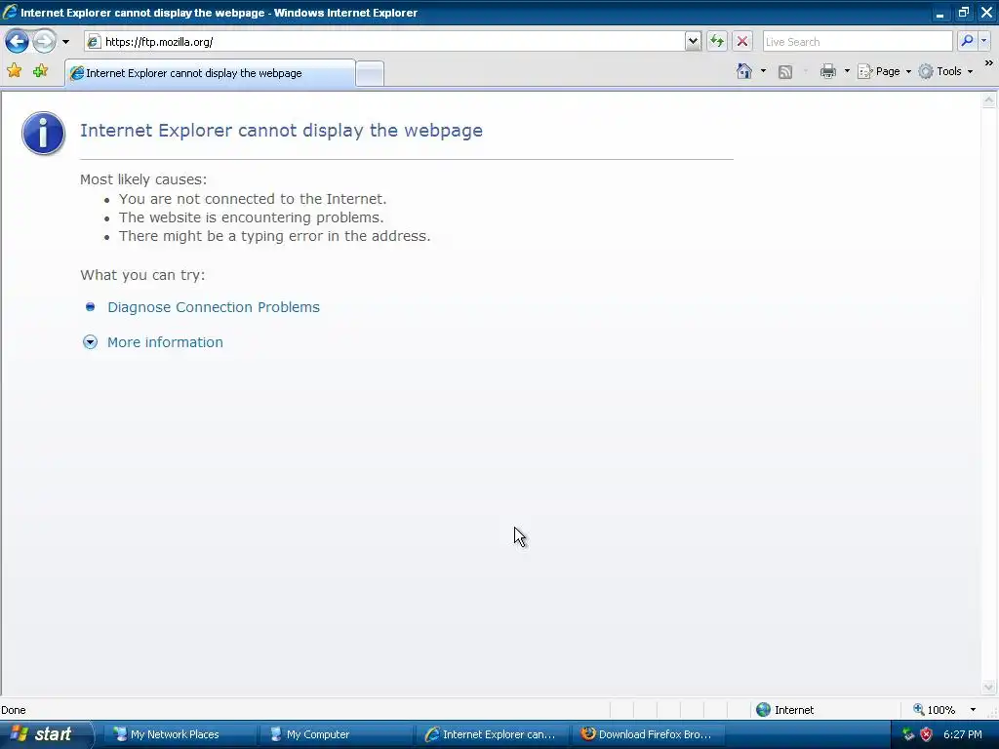
Task: Click the scrollbar down arrow
Action: [989, 687]
